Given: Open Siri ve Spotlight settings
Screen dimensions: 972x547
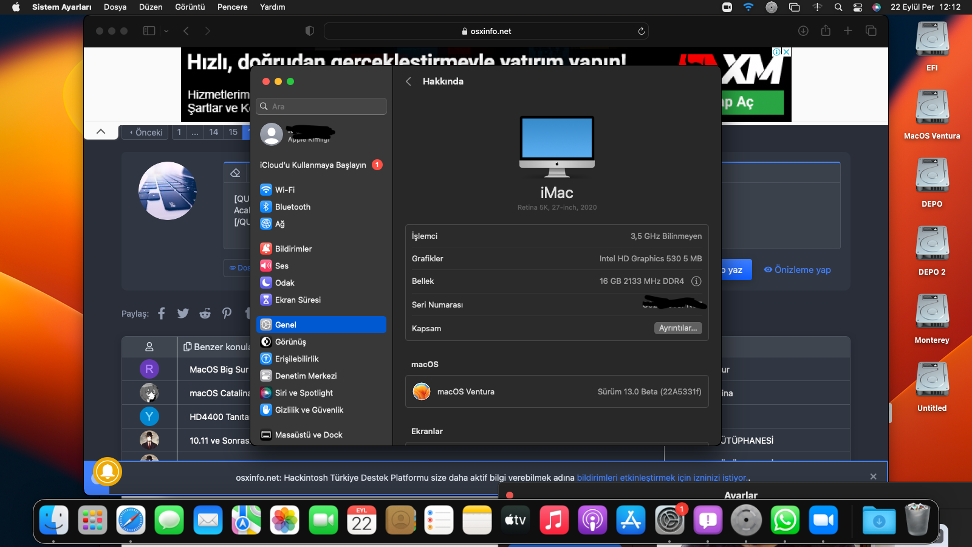Looking at the screenshot, I should click(303, 393).
